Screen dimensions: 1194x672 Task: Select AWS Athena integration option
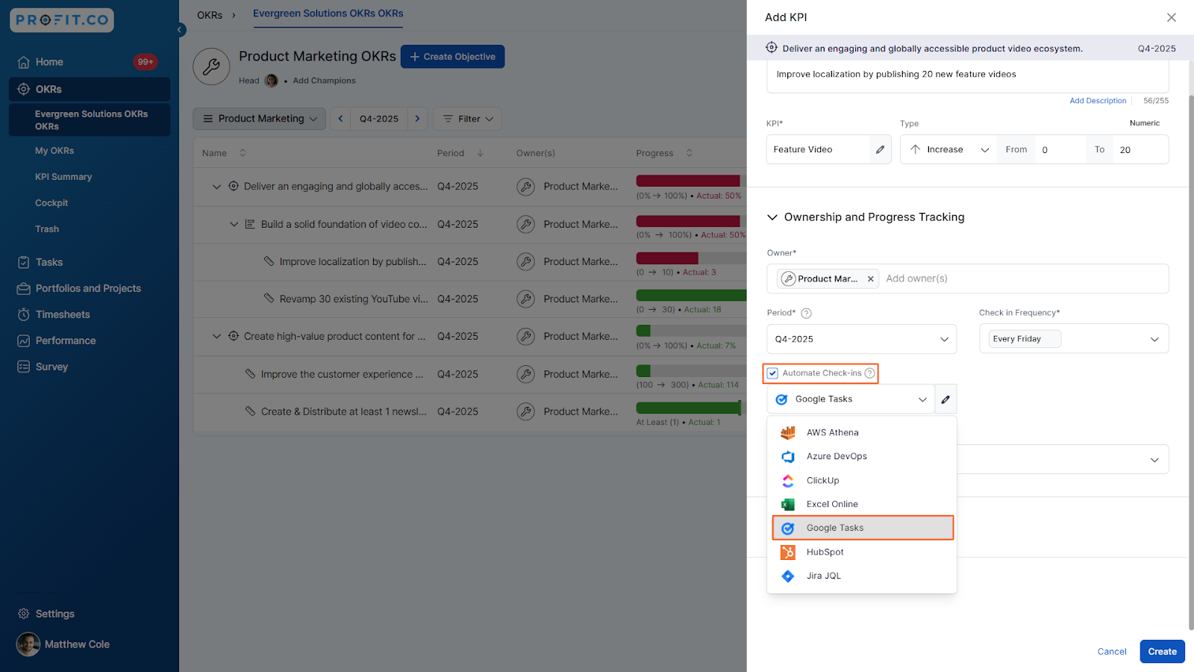tap(861, 432)
